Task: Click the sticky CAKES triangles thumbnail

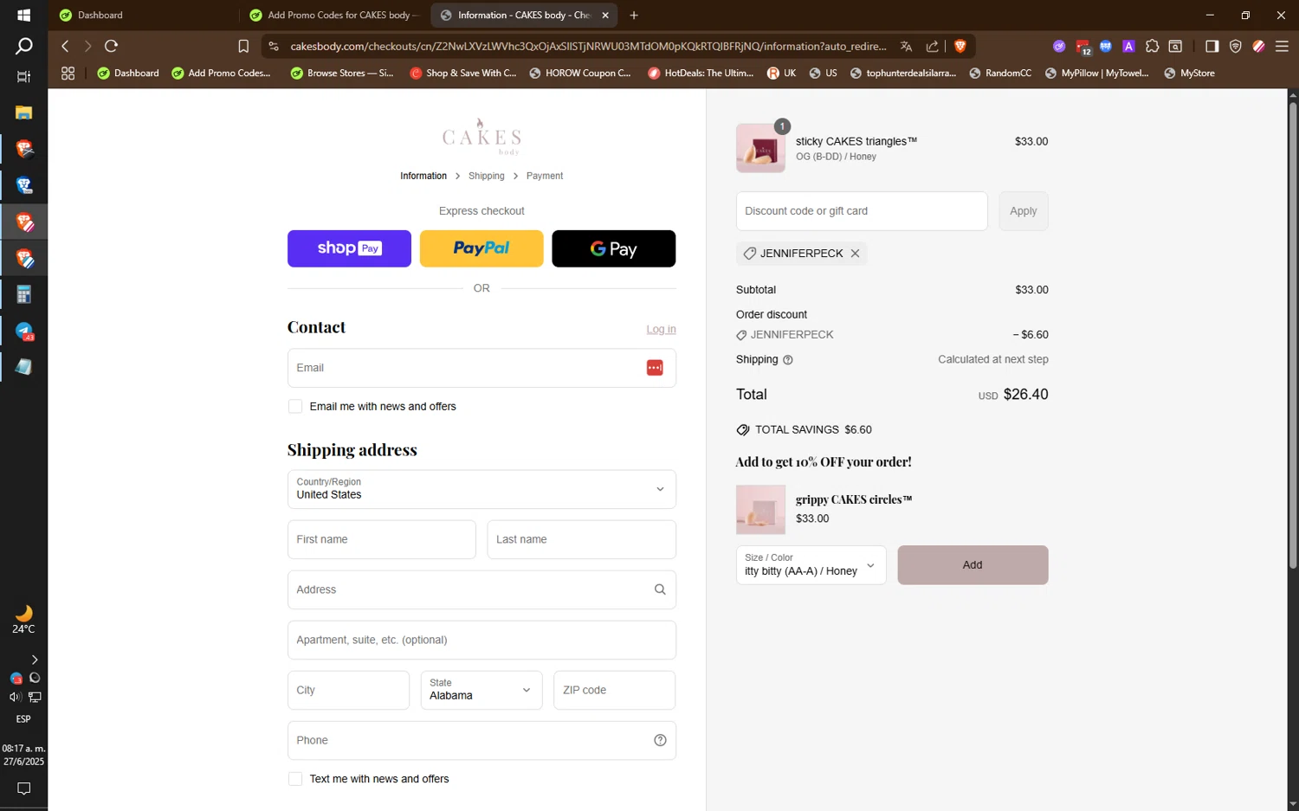Action: (760, 148)
